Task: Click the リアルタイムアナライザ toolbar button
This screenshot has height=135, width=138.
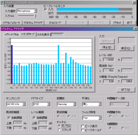Action: pos(33,23)
